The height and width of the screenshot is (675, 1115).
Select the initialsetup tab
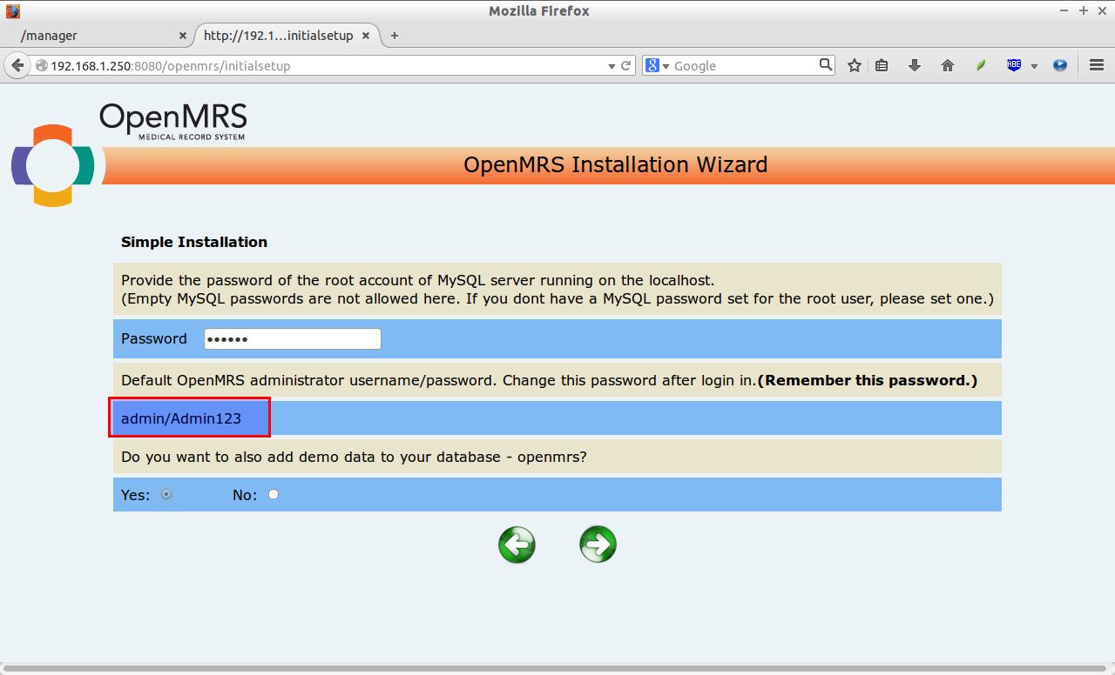pyautogui.click(x=286, y=36)
